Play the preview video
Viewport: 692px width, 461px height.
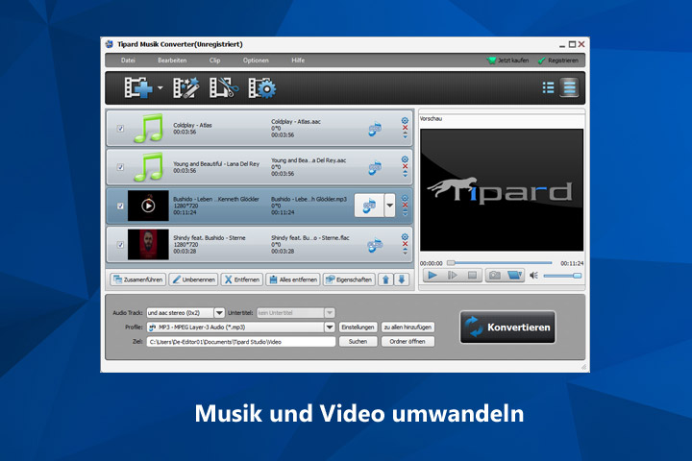click(432, 276)
